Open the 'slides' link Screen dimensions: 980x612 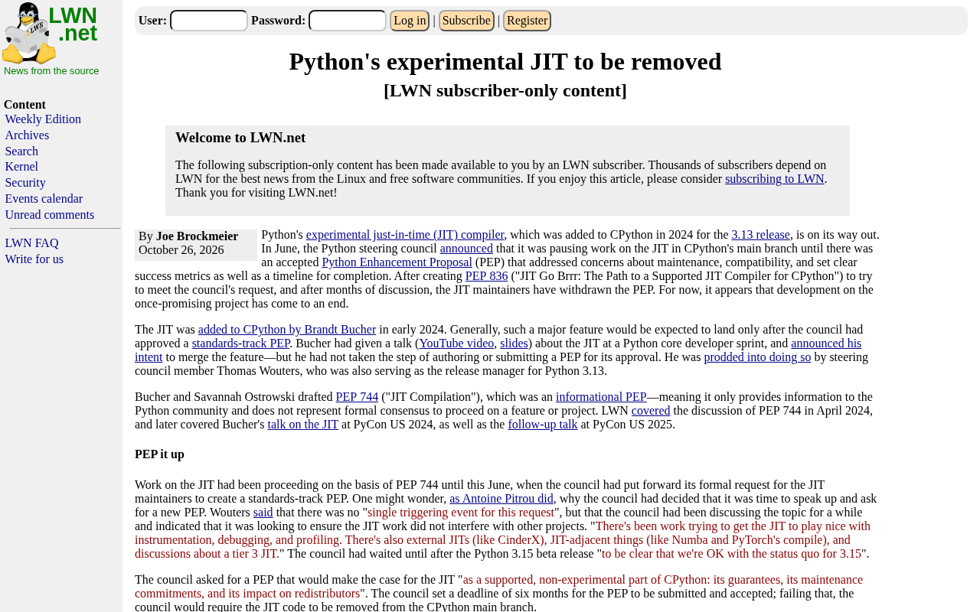514,343
